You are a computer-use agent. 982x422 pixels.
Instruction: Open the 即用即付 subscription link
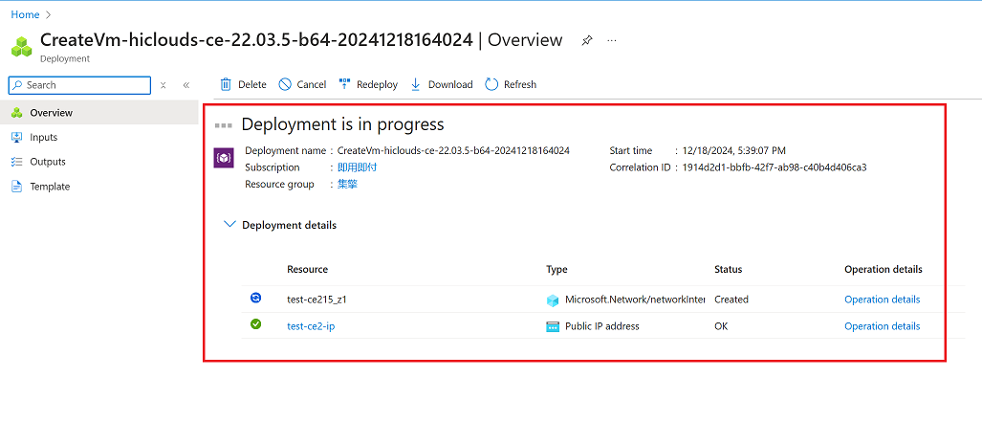pos(357,167)
